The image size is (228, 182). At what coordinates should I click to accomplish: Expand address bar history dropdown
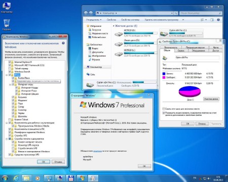click(x=172, y=13)
